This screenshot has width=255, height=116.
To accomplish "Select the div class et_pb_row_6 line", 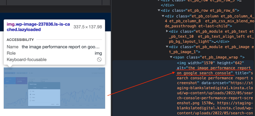I will click(200, 11).
